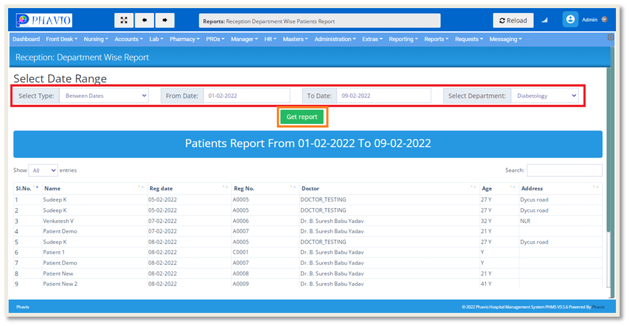This screenshot has width=629, height=326.
Task: Click registration number A0009
Action: [241, 284]
